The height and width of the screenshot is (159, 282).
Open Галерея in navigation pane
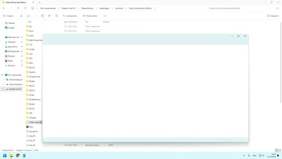click(x=11, y=28)
